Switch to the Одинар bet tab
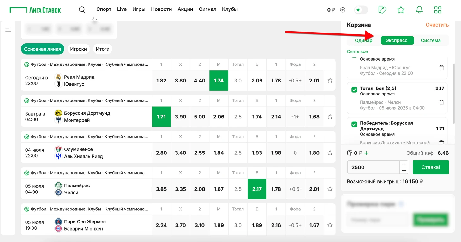The image size is (461, 242). pyautogui.click(x=364, y=40)
